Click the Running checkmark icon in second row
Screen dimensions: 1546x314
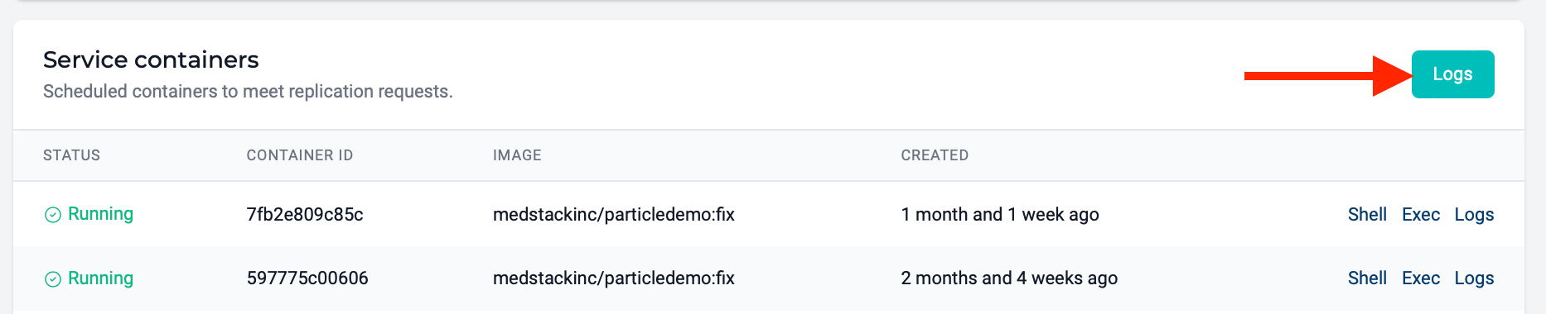[52, 279]
